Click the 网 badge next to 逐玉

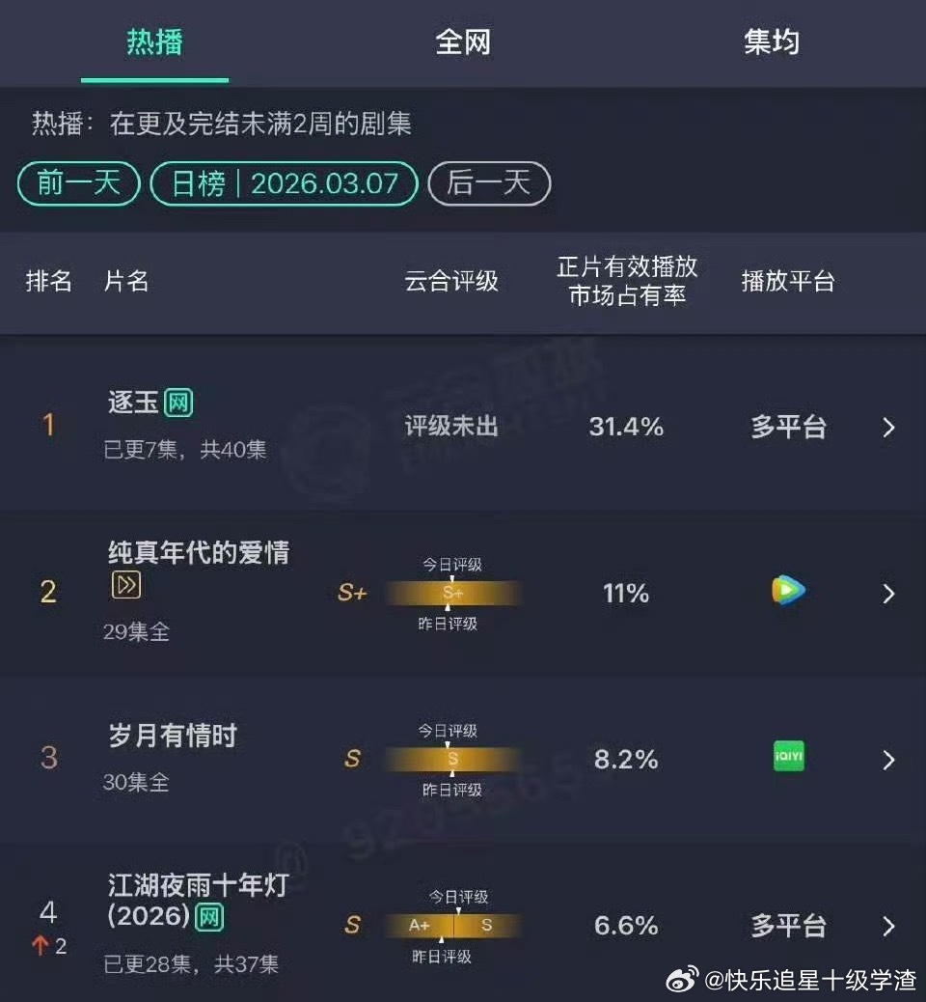pyautogui.click(x=181, y=403)
